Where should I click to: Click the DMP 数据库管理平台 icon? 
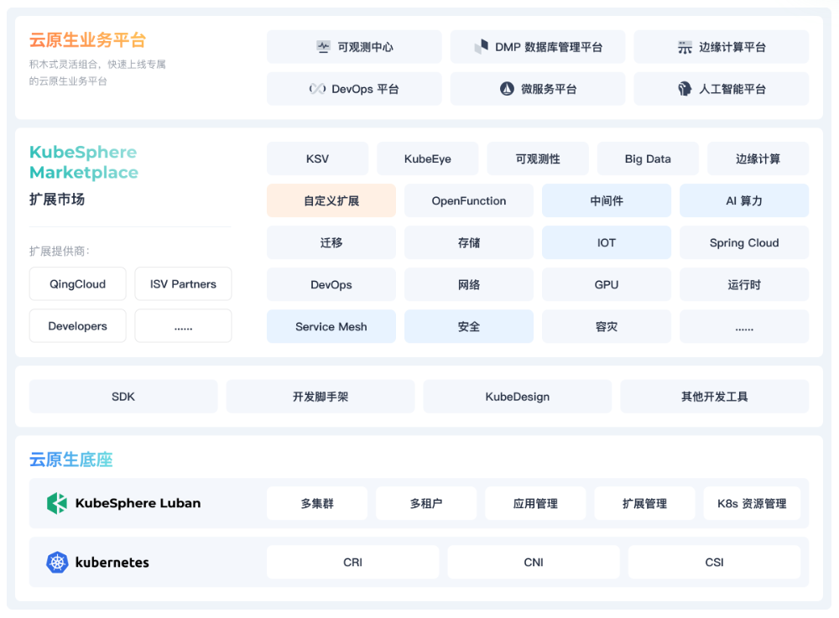click(482, 46)
